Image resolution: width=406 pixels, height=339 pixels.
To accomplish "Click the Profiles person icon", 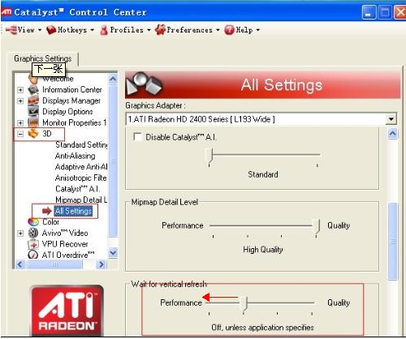I will point(104,30).
